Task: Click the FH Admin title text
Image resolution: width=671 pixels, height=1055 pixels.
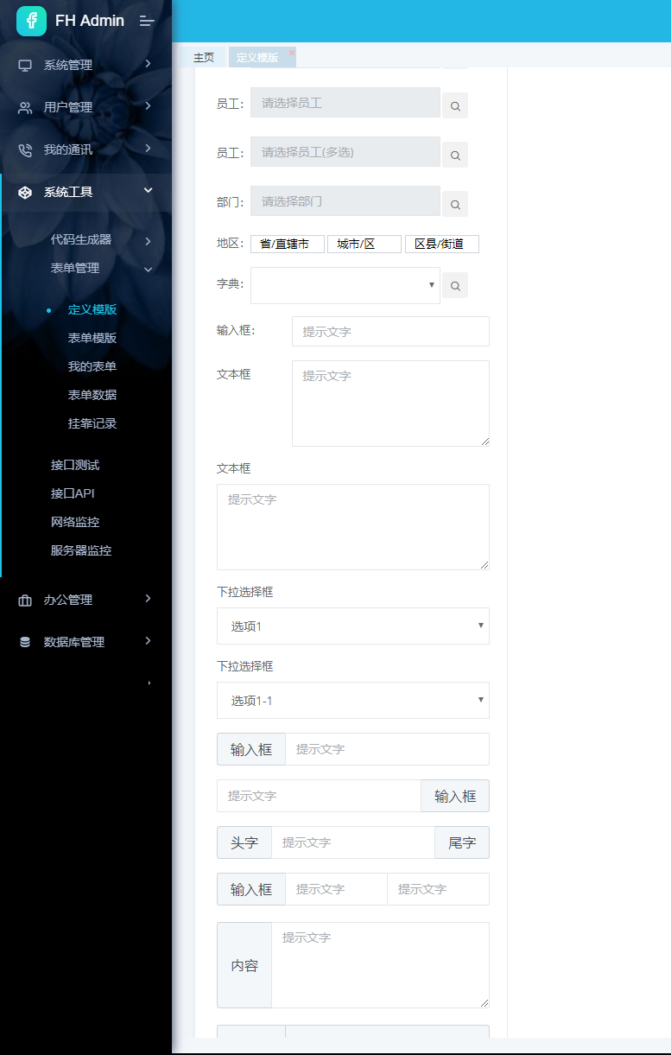Action: point(90,21)
